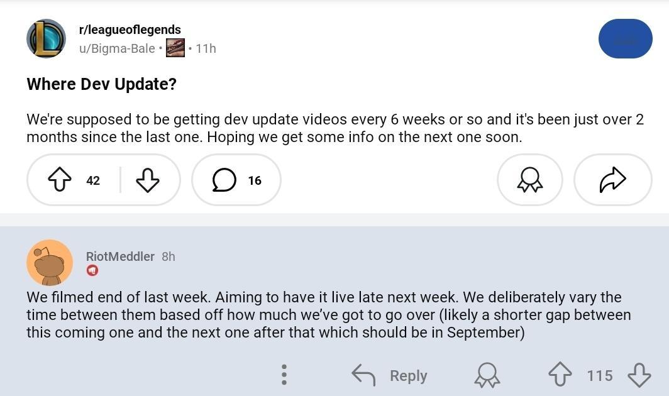Click the red Riot fist badge
Image resolution: width=669 pixels, height=396 pixels.
92,270
